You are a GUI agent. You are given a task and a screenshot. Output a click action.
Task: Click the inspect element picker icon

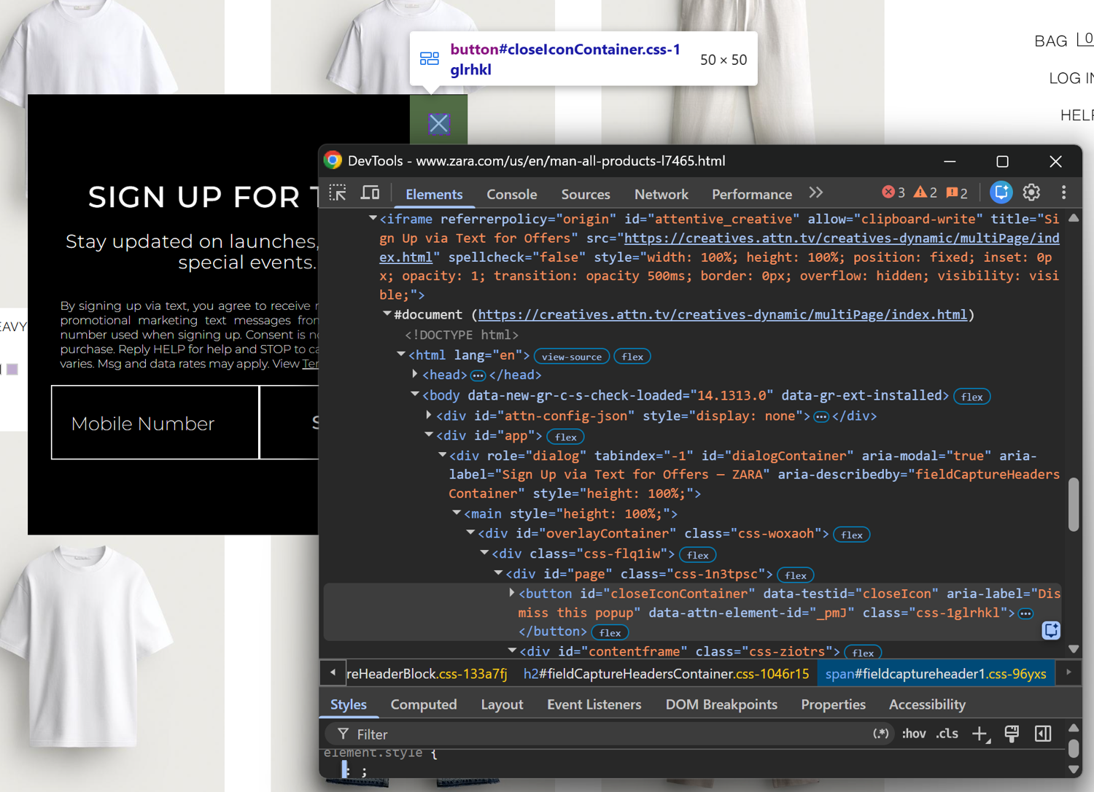point(338,193)
